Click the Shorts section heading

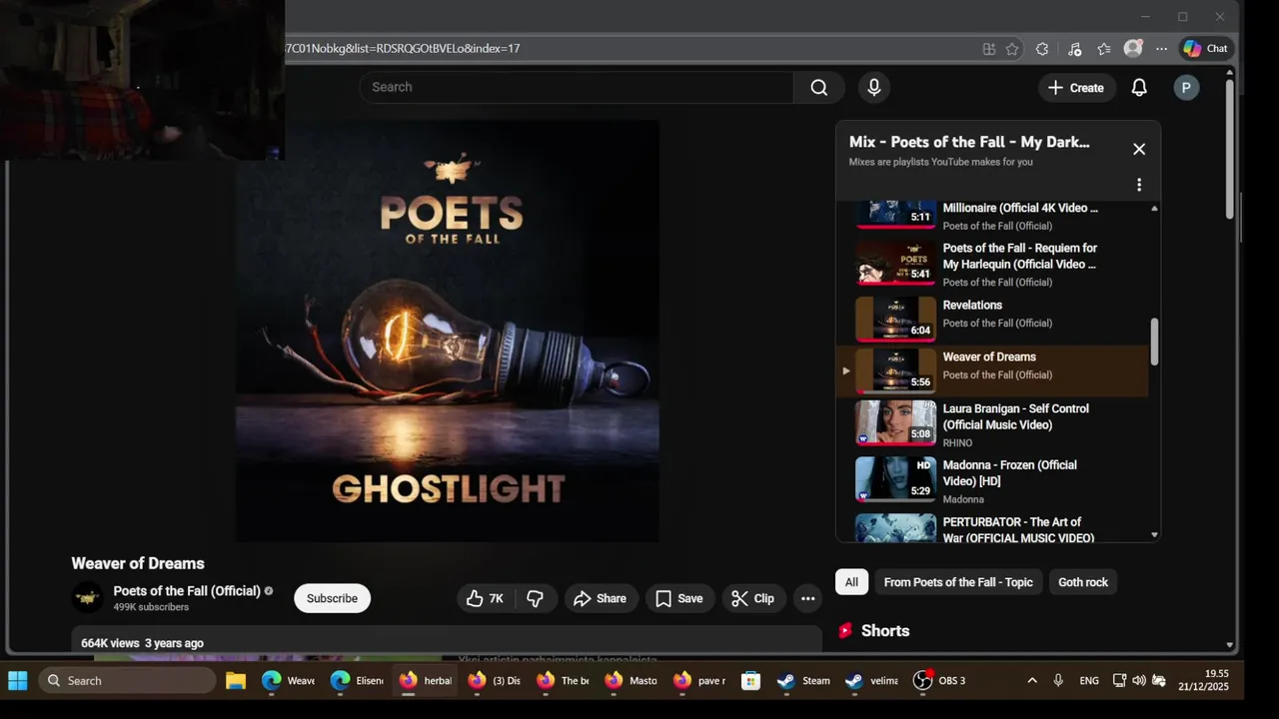click(x=885, y=631)
